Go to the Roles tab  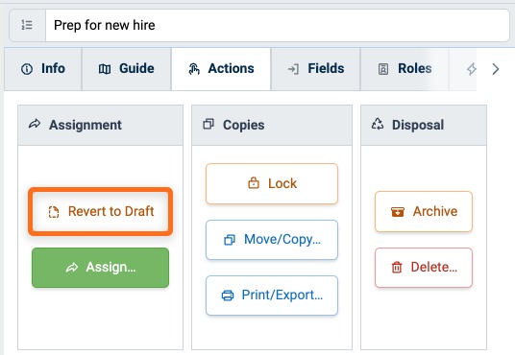pyautogui.click(x=405, y=69)
